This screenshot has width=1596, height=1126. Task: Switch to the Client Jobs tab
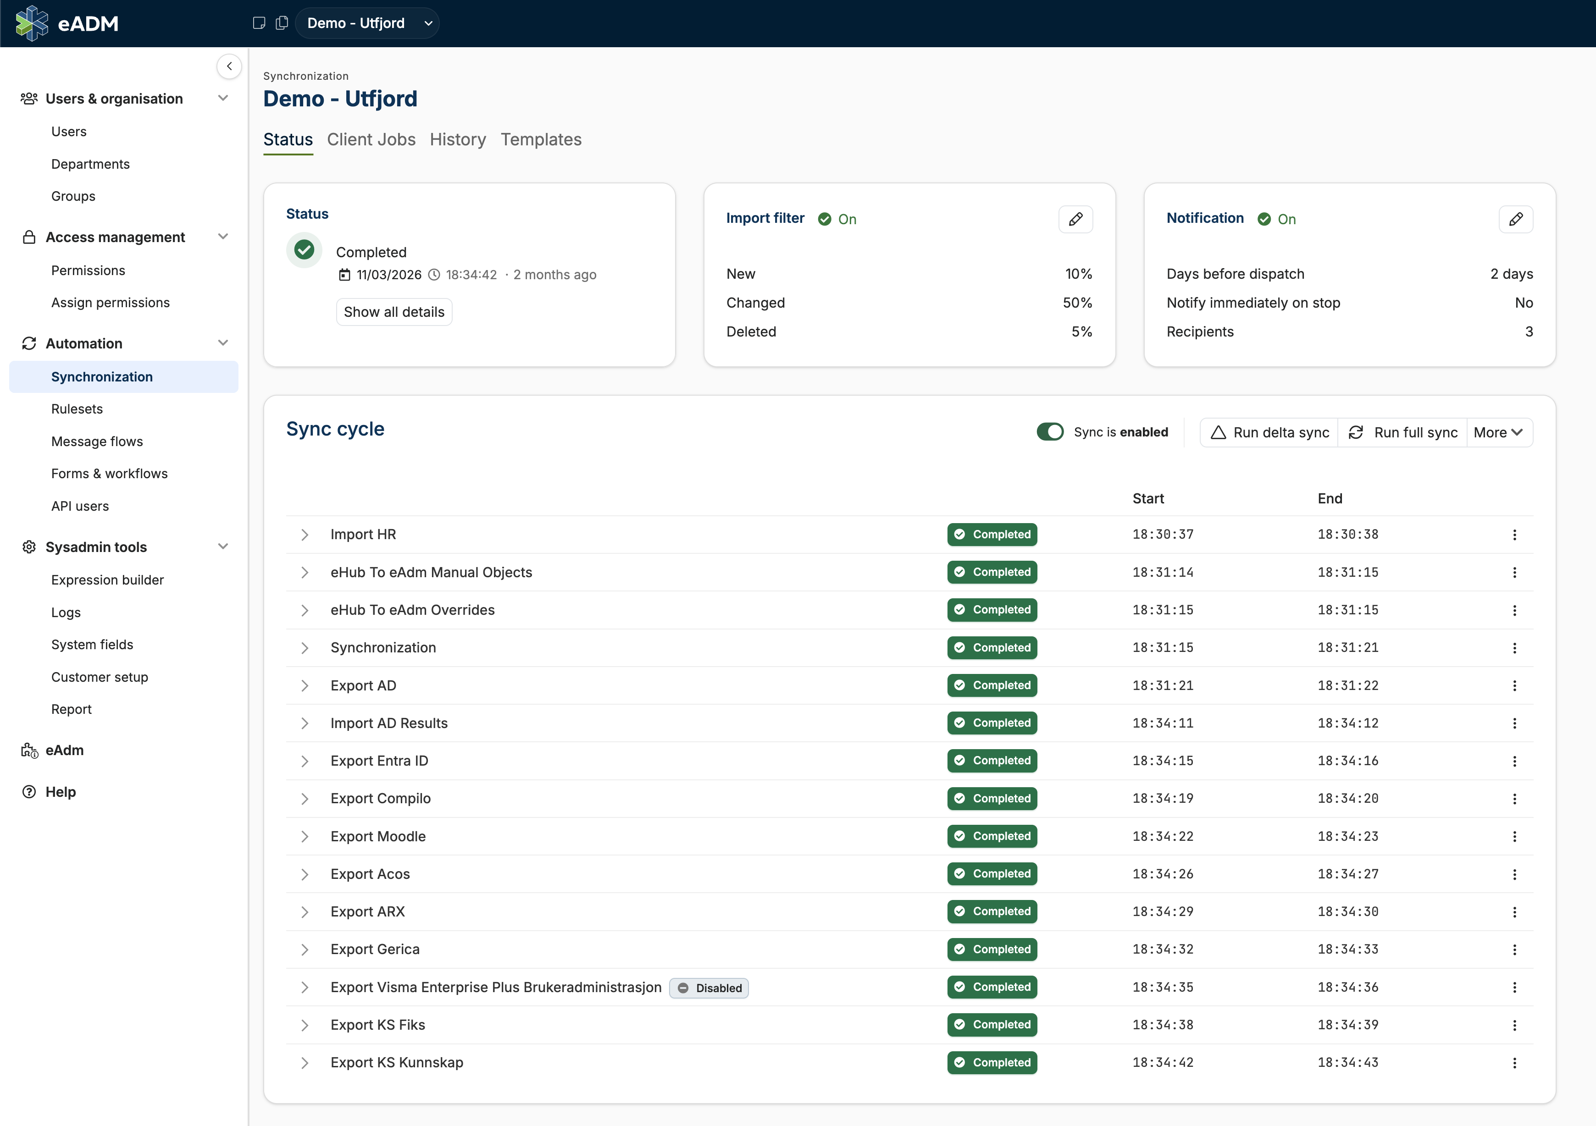[x=371, y=140]
